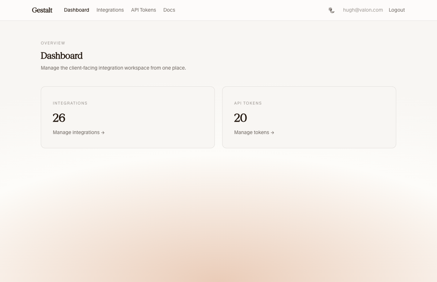Click the hugh@valon.com account email

pyautogui.click(x=363, y=10)
